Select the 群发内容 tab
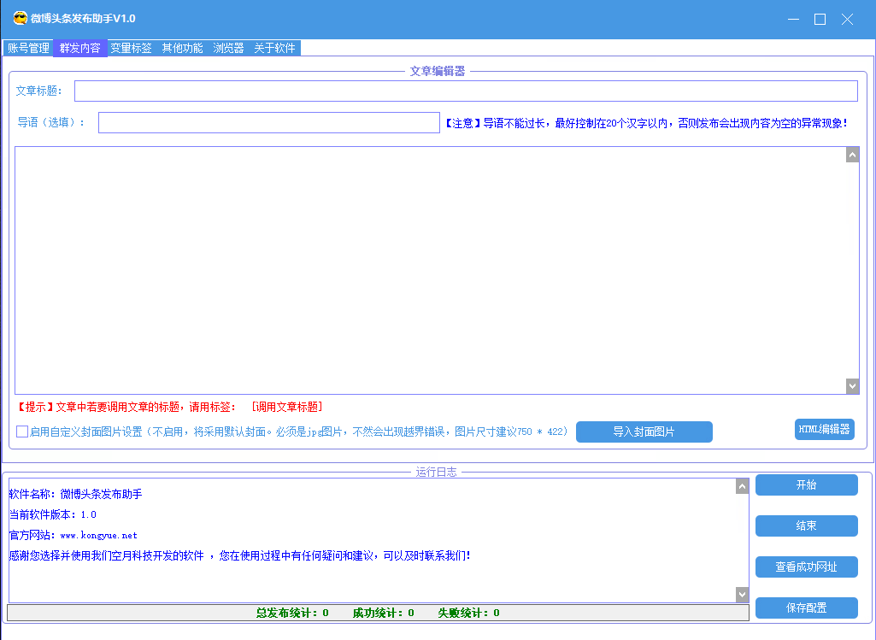This screenshot has width=876, height=640. tap(79, 48)
